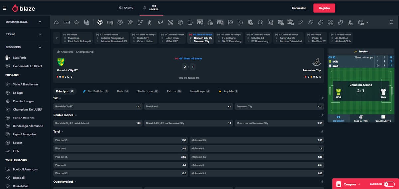Click the search magnifier icon

coord(391,23)
